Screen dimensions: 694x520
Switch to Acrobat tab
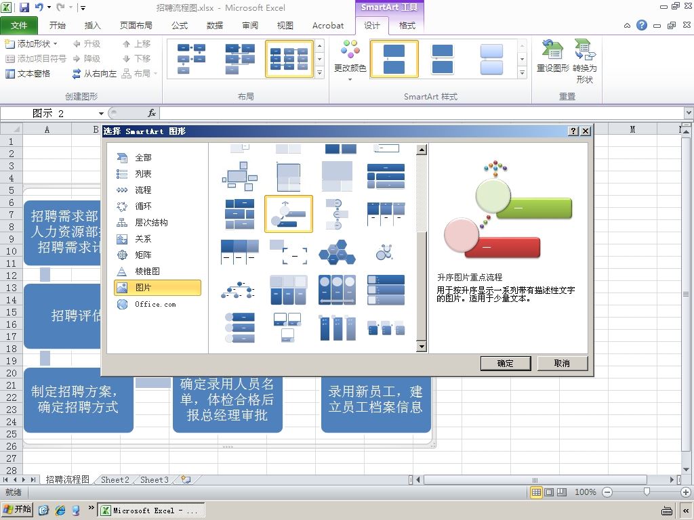click(328, 26)
